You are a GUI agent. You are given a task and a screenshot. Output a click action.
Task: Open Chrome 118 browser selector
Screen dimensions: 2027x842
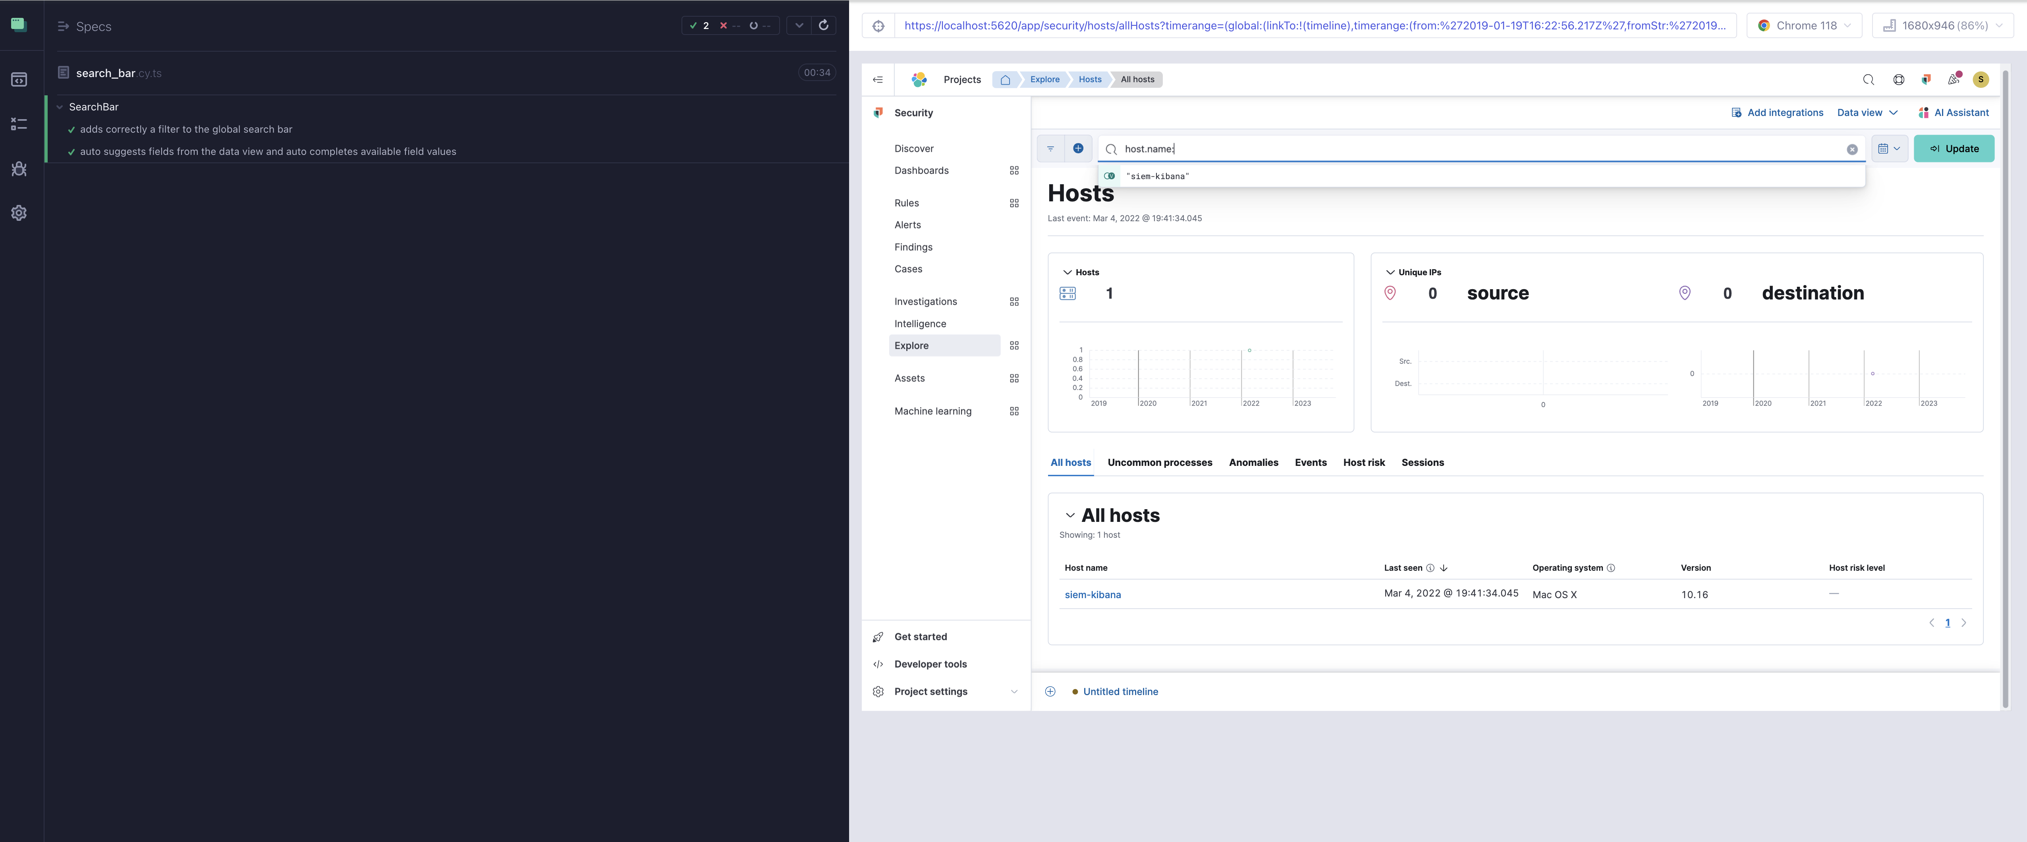(x=1804, y=26)
